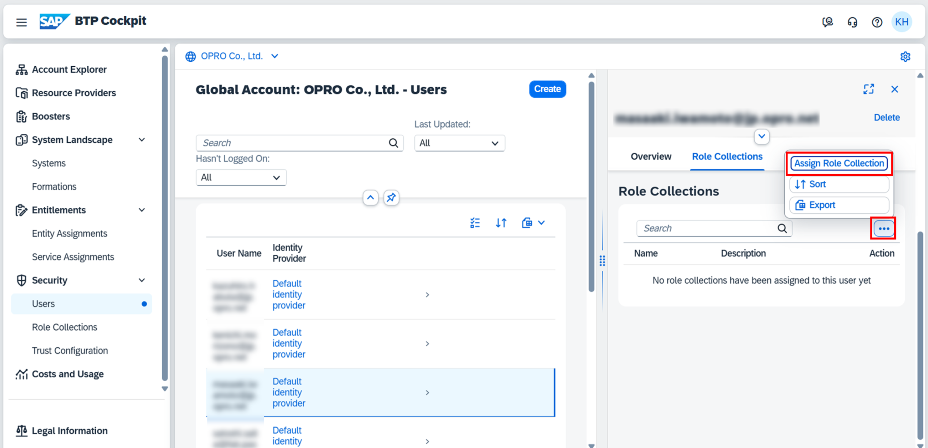The width and height of the screenshot is (928, 448).
Task: Pin the filter header with pin icon
Action: 391,197
